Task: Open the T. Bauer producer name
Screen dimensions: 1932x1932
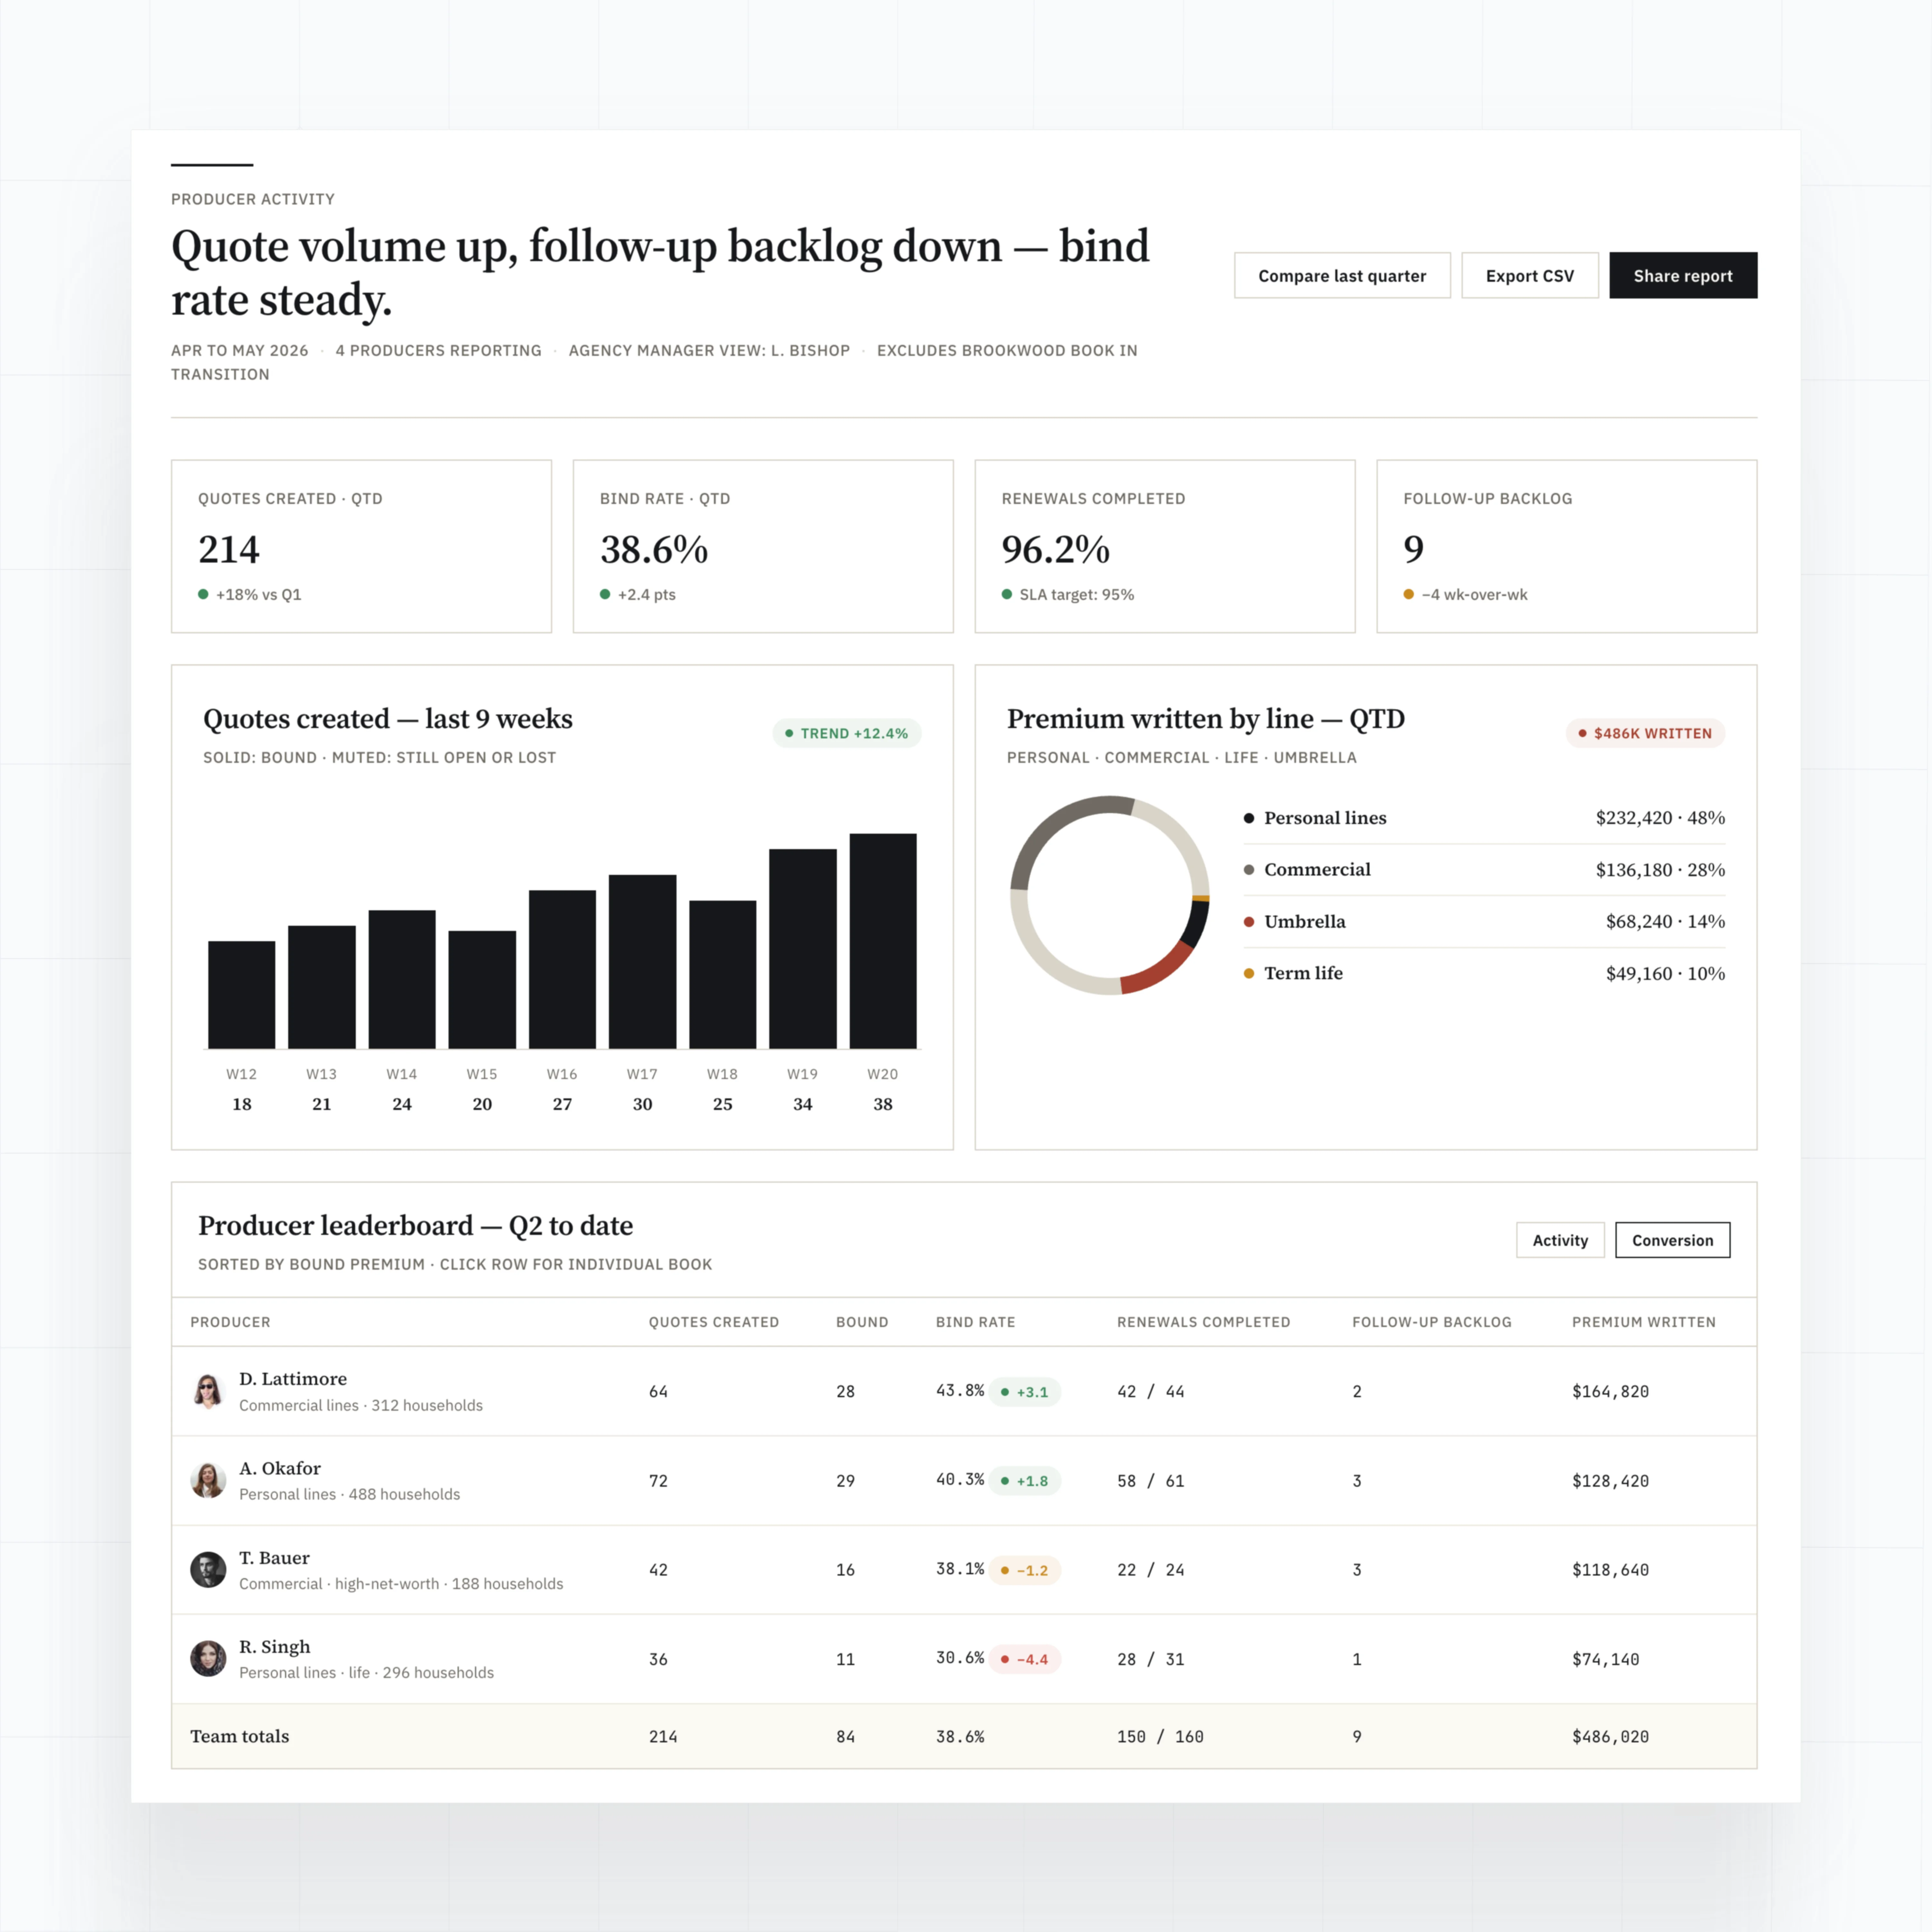Action: (x=274, y=1558)
